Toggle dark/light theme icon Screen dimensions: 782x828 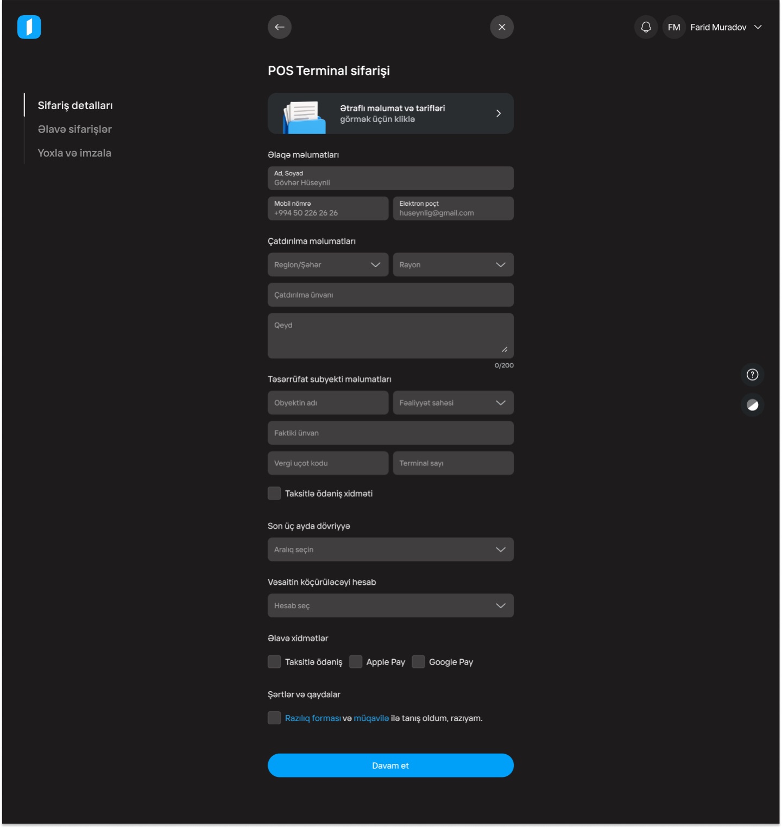(x=753, y=405)
